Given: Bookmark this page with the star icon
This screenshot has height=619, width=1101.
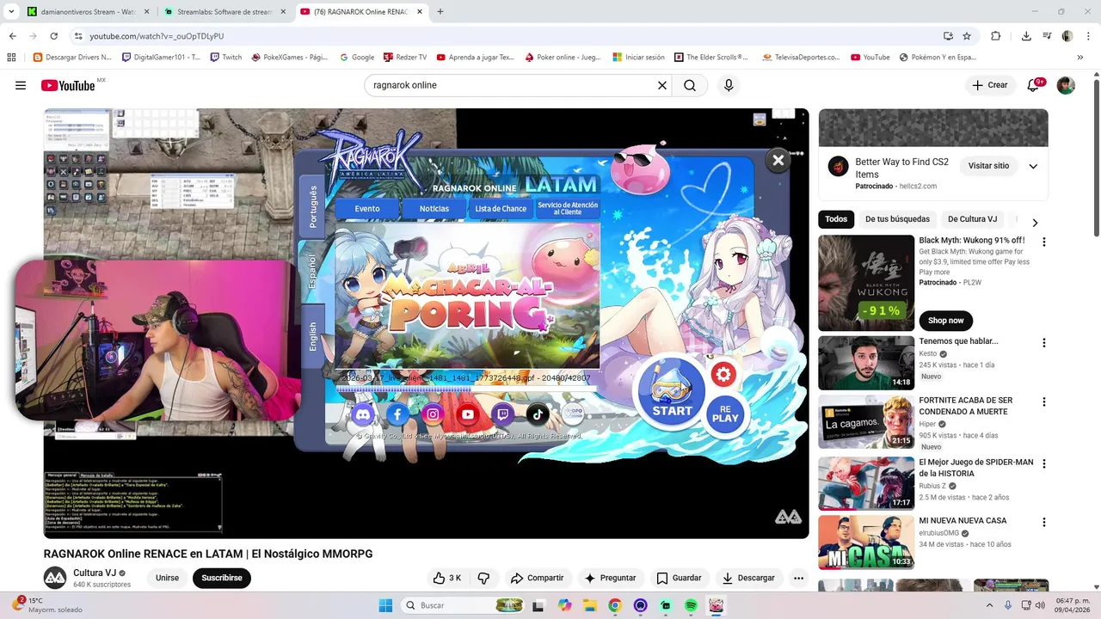Looking at the screenshot, I should [967, 36].
